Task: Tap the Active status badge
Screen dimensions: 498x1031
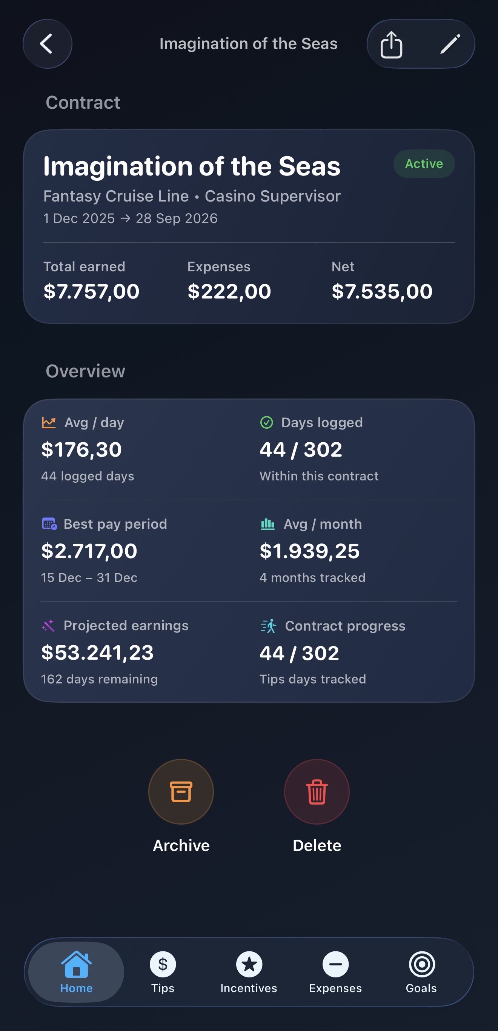Action: point(424,163)
